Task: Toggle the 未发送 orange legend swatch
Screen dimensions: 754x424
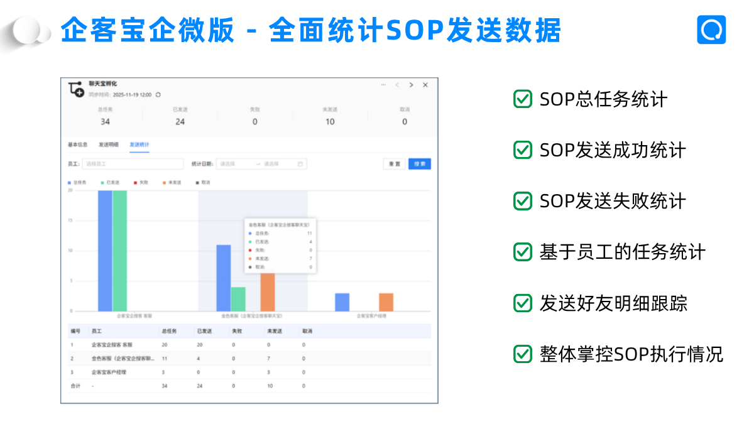Action: pyautogui.click(x=165, y=182)
